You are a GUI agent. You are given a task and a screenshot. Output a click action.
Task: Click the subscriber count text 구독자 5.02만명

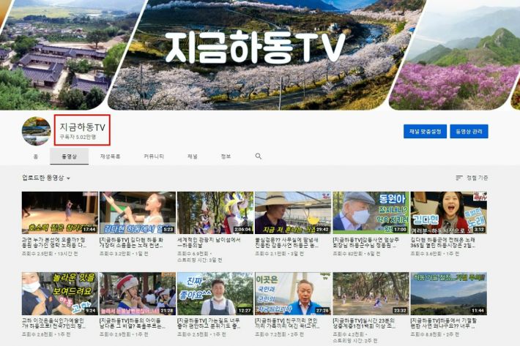(x=78, y=137)
